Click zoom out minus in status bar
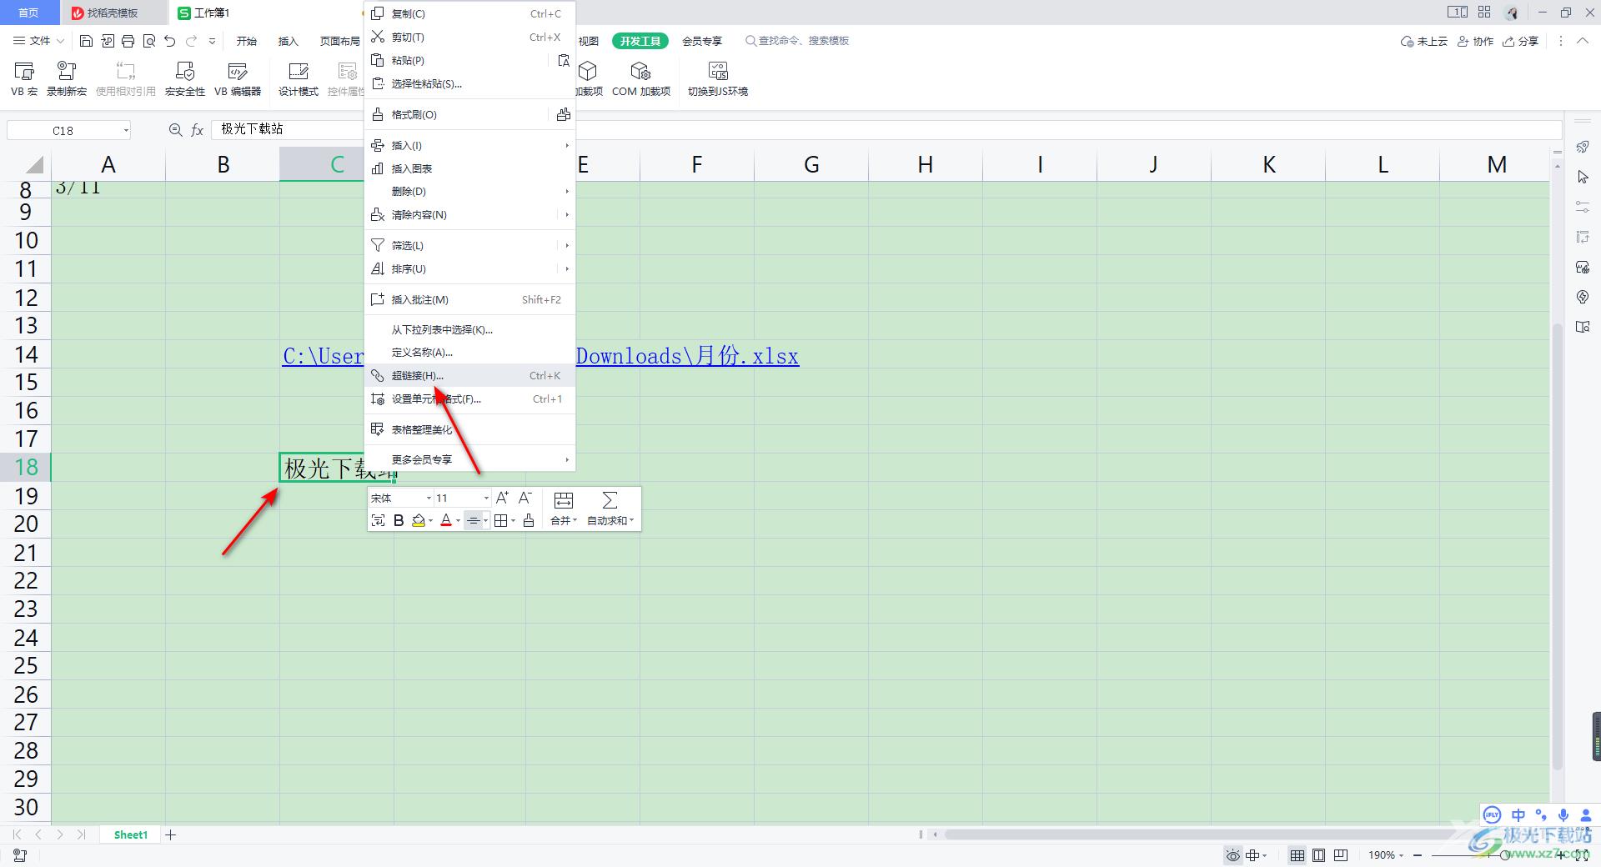Screen dimensions: 1601x867 click(1418, 854)
